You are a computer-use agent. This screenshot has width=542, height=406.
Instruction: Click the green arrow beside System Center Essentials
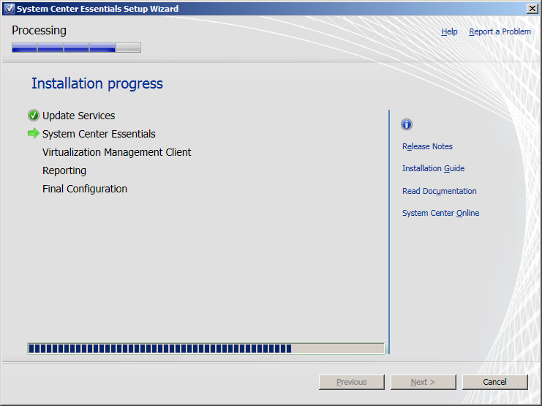pyautogui.click(x=34, y=133)
